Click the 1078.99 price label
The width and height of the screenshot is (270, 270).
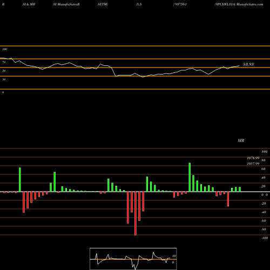pos(253,158)
